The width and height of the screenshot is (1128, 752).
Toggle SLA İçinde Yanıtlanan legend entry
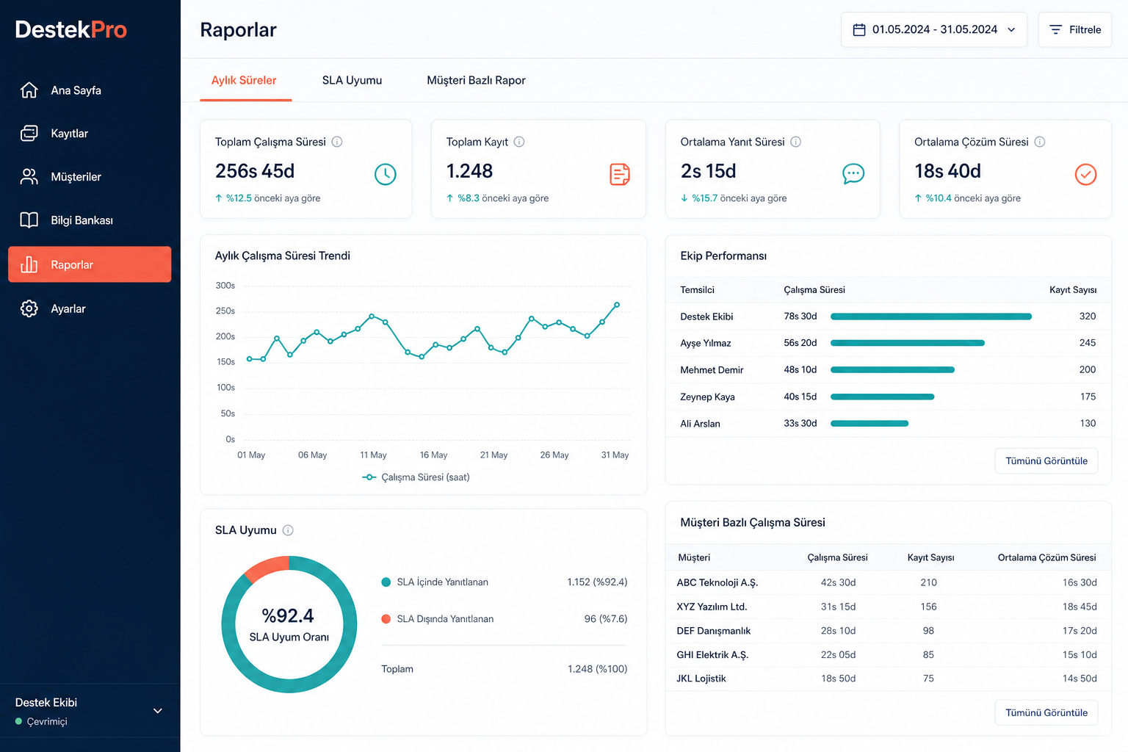pos(435,582)
